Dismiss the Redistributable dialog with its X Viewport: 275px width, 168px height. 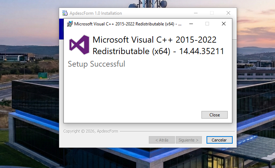pos(223,24)
